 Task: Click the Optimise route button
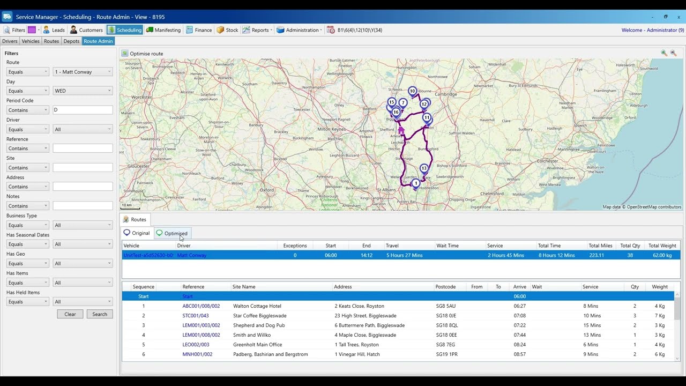(x=142, y=54)
